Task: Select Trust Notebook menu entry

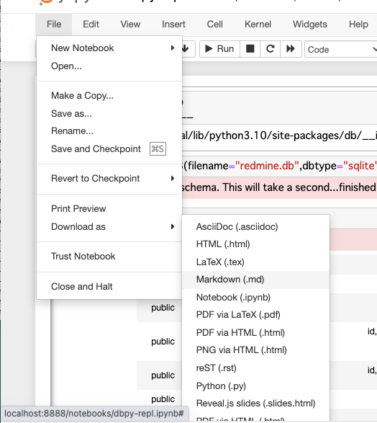Action: (109, 257)
